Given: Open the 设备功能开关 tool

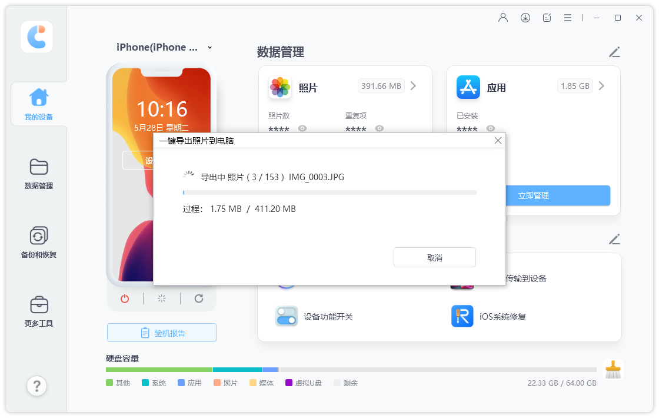Looking at the screenshot, I should point(287,316).
